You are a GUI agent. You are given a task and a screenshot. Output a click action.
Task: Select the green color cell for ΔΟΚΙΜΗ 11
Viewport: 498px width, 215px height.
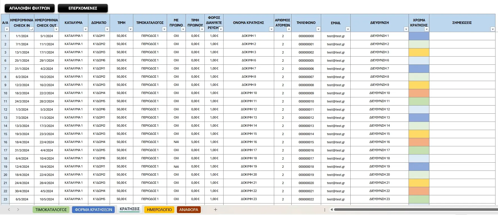(419, 101)
